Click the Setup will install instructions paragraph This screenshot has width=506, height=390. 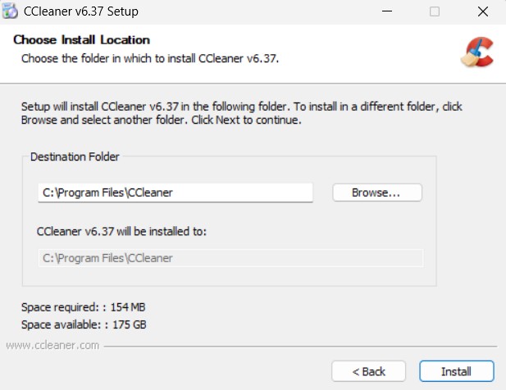(242, 113)
